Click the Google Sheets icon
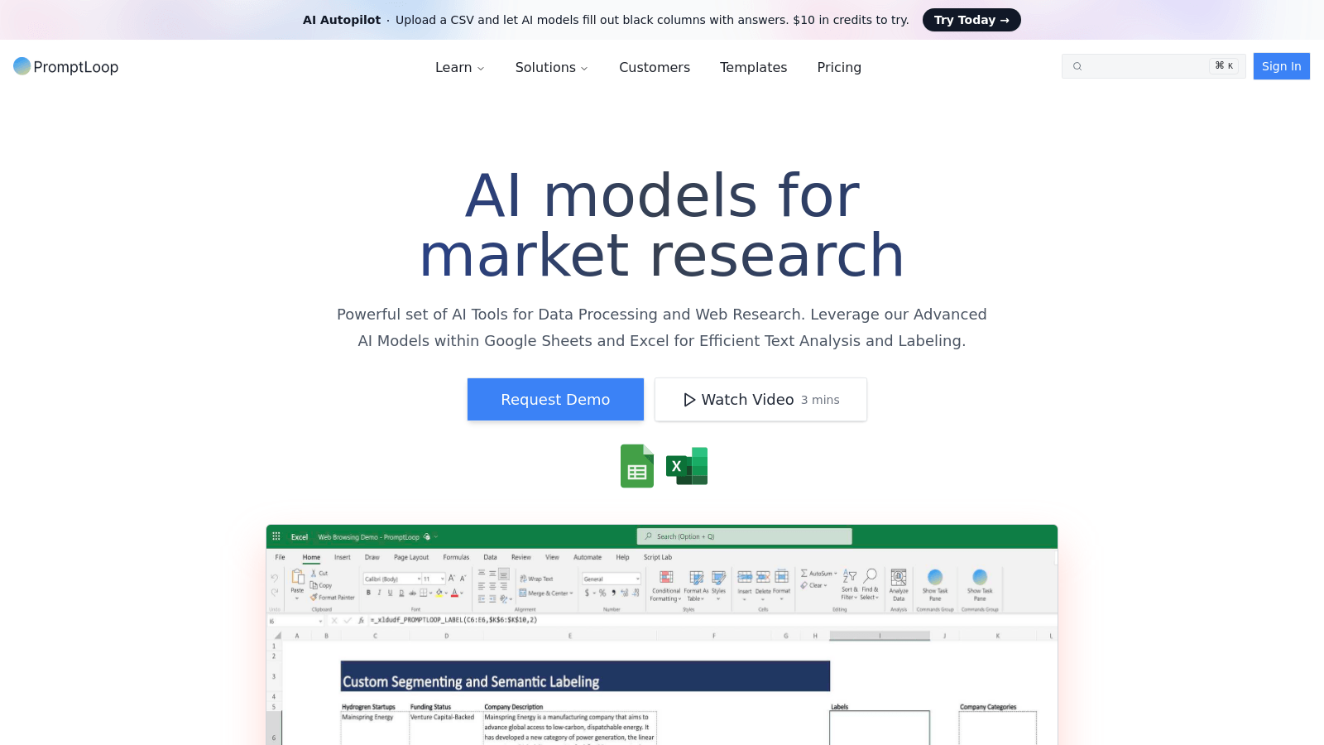This screenshot has width=1324, height=745. 637,466
